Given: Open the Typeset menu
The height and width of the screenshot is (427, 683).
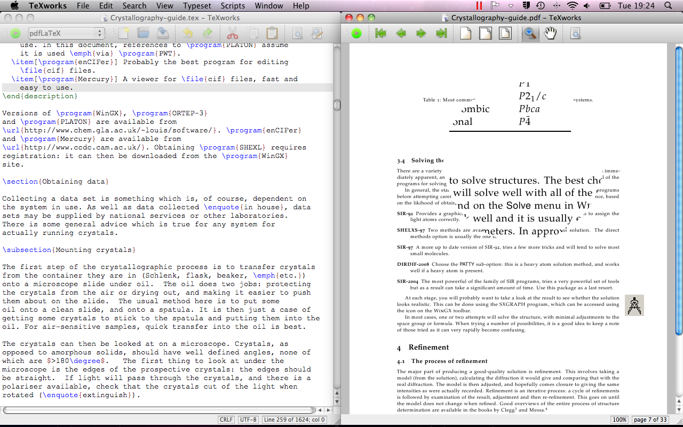Looking at the screenshot, I should [x=197, y=6].
